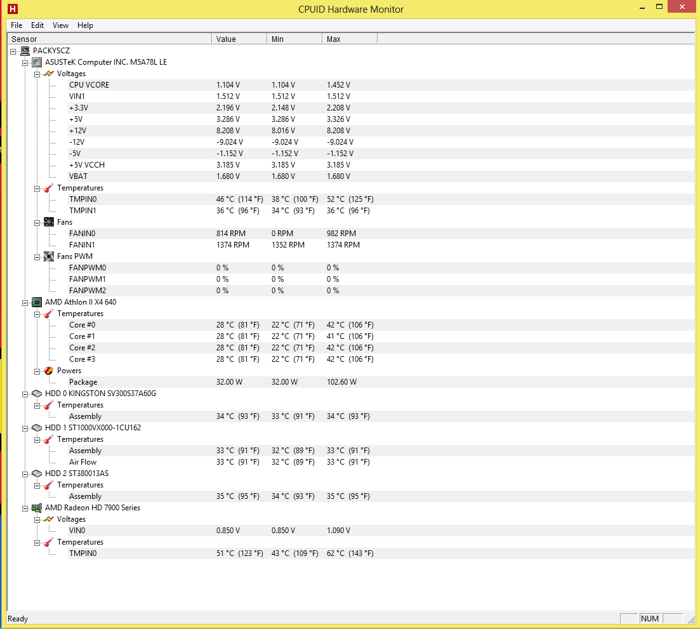Viewport: 700px width, 629px height.
Task: Open the File menu
Action: click(x=17, y=25)
